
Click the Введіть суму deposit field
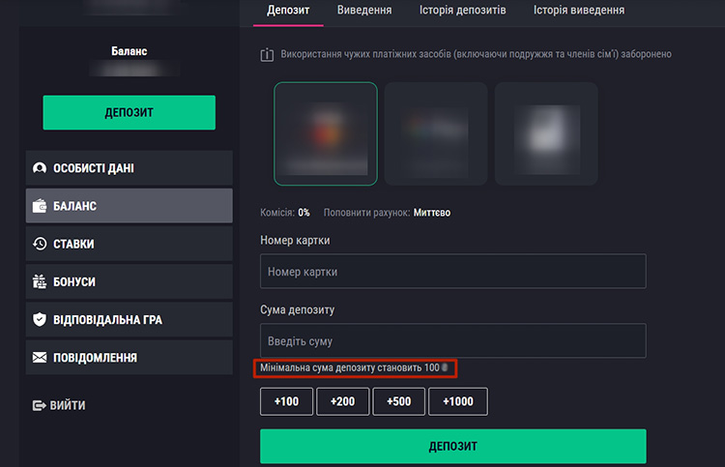(x=452, y=341)
